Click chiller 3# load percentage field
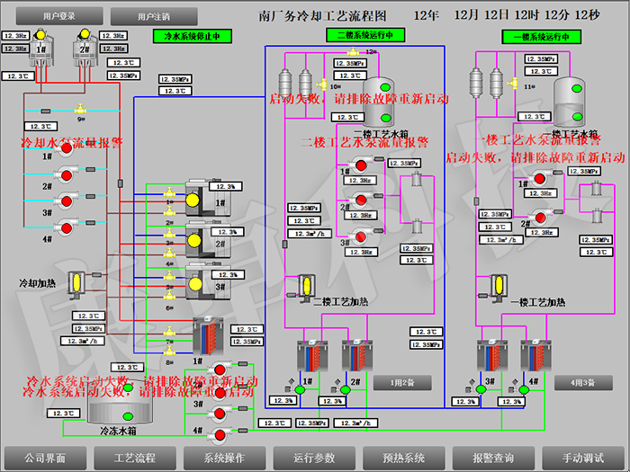This screenshot has width=630, height=472. click(229, 275)
